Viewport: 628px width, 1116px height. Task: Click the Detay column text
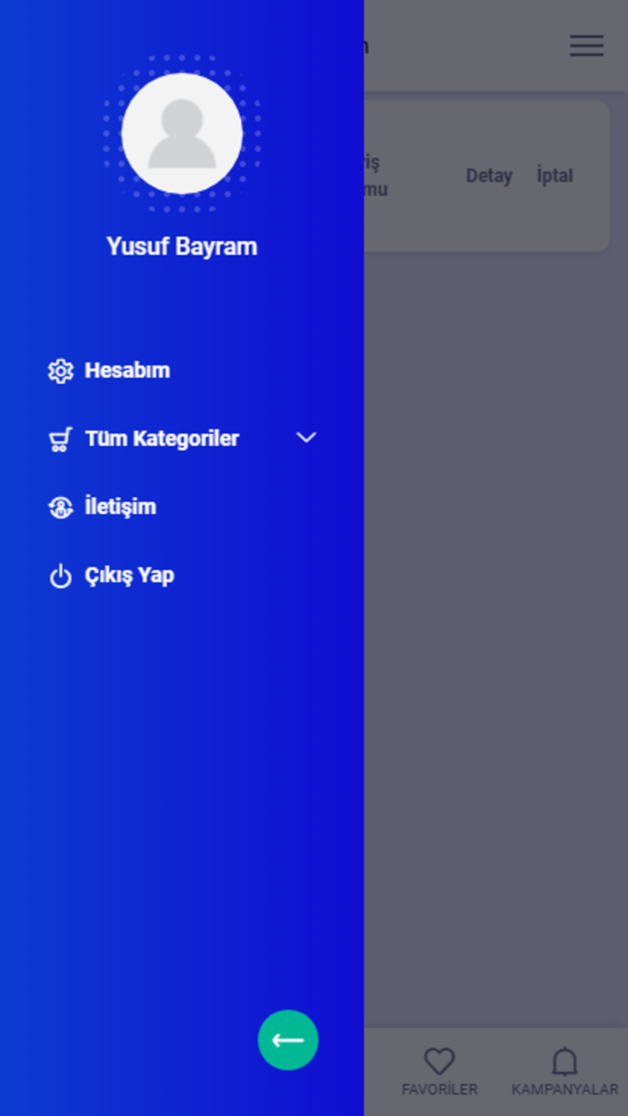[x=489, y=176]
